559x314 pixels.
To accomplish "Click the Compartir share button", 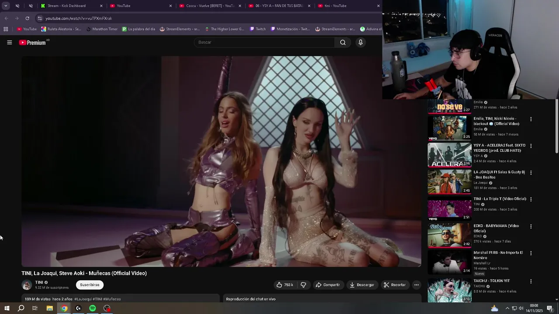I will click(328, 285).
